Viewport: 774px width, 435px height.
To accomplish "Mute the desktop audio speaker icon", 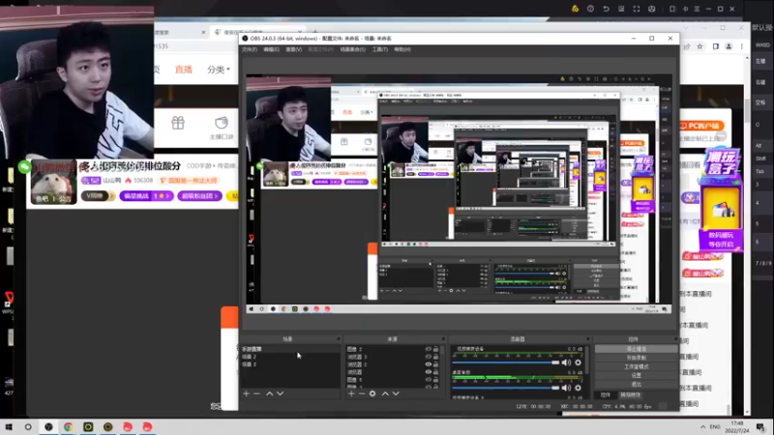I will click(566, 388).
